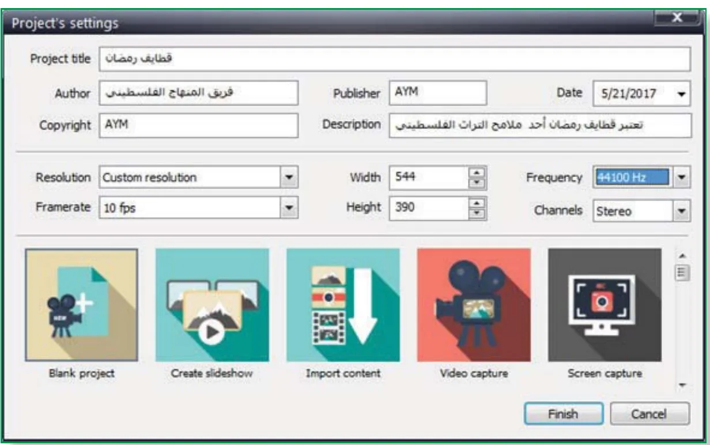This screenshot has width=710, height=445.
Task: Click the Finish button
Action: coord(564,413)
